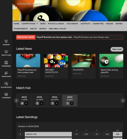Open breaking news Playoff Brackets headline

click(54, 37)
